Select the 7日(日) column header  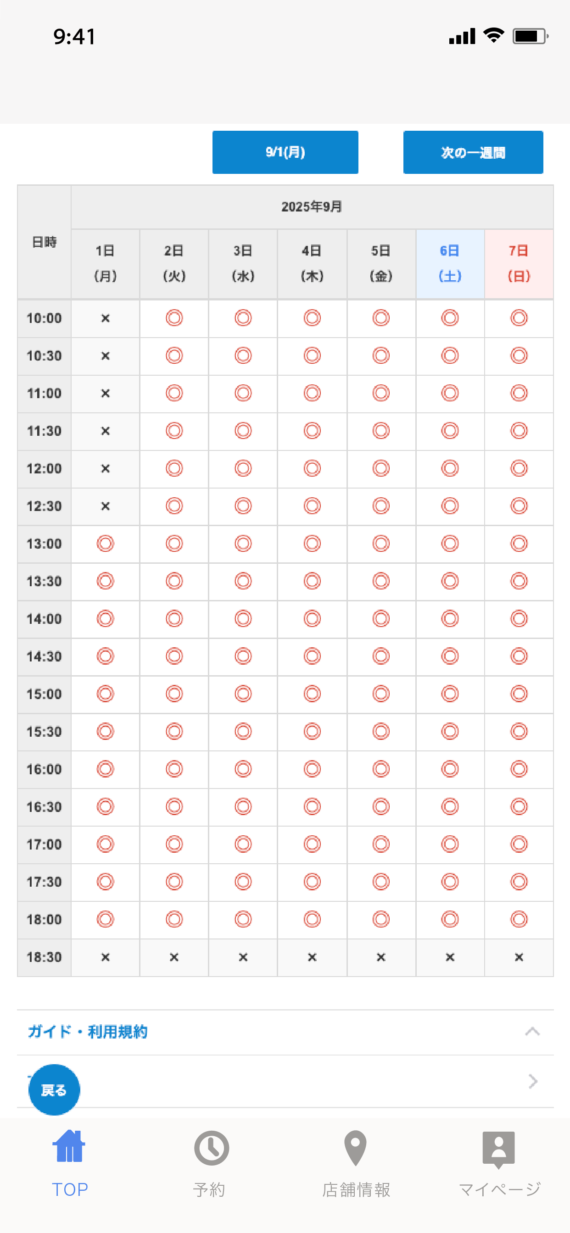coord(519,264)
